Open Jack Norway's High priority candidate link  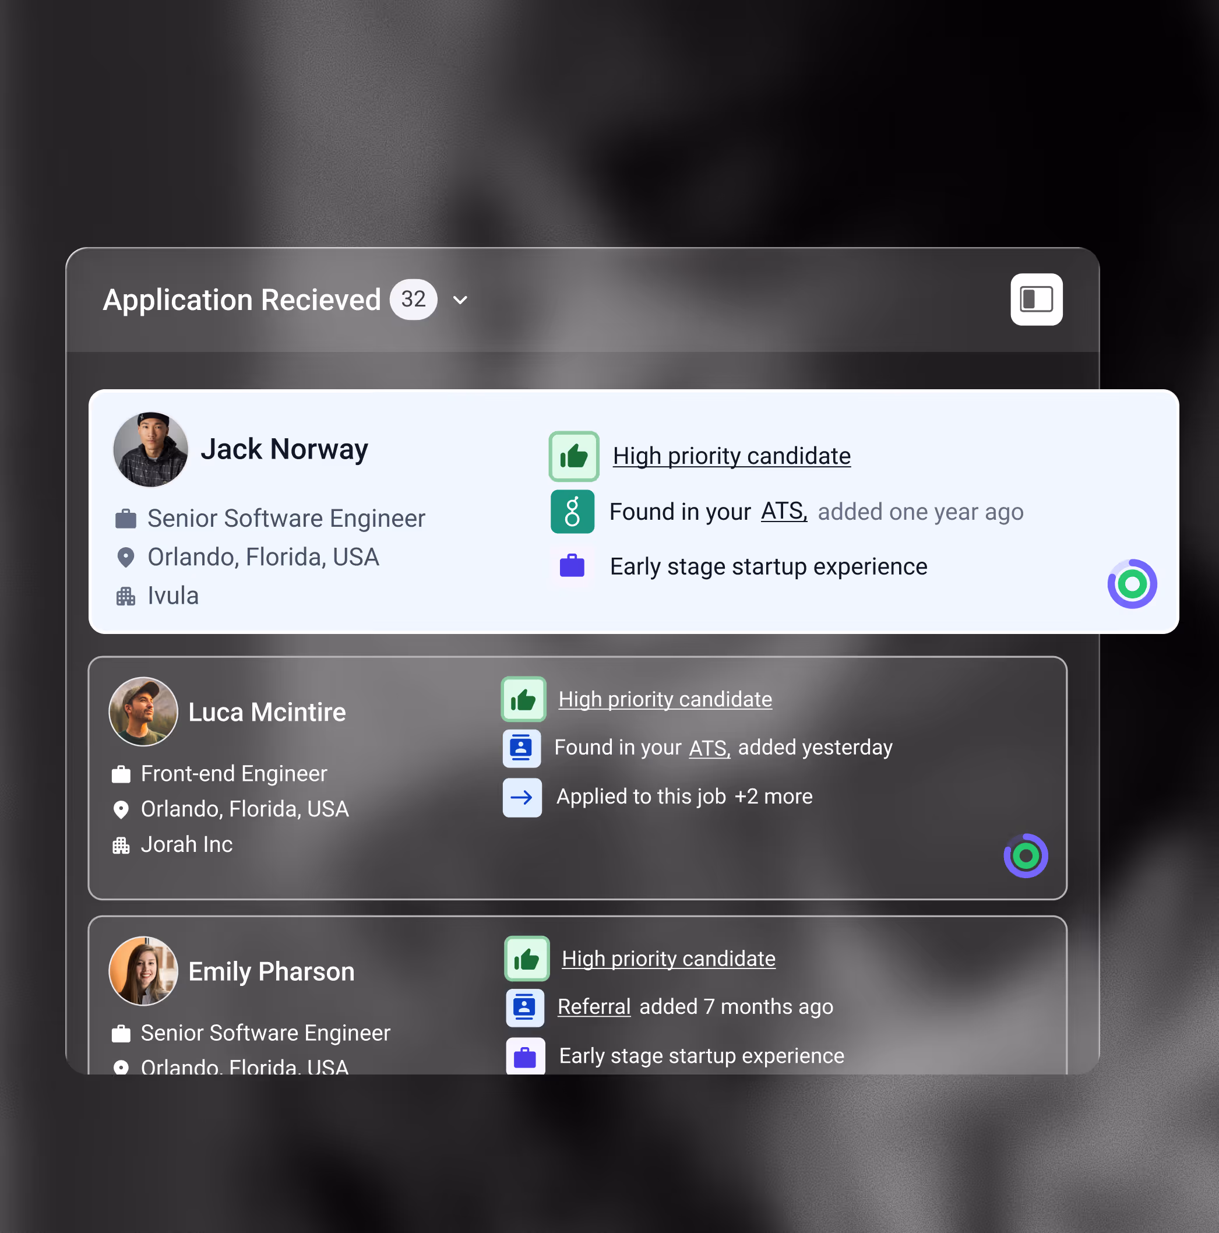click(731, 456)
